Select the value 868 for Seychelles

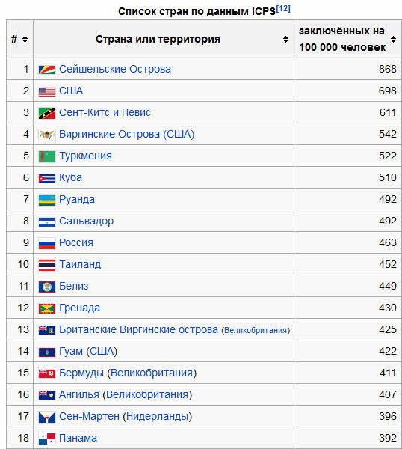[x=387, y=69]
